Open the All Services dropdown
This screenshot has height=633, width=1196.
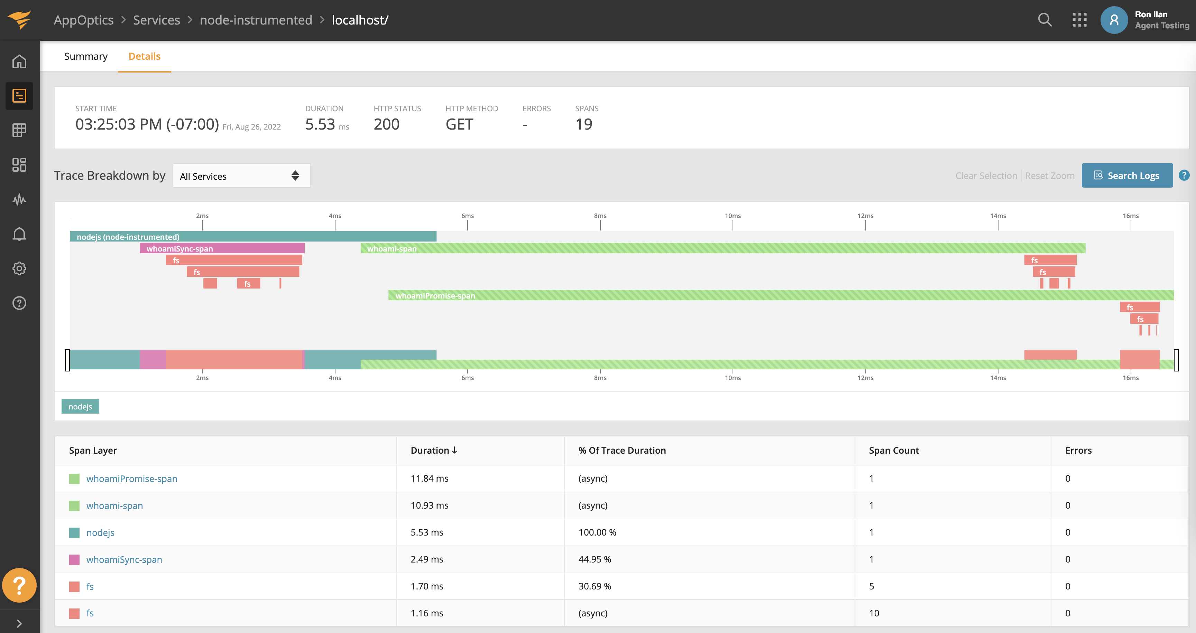click(x=241, y=176)
